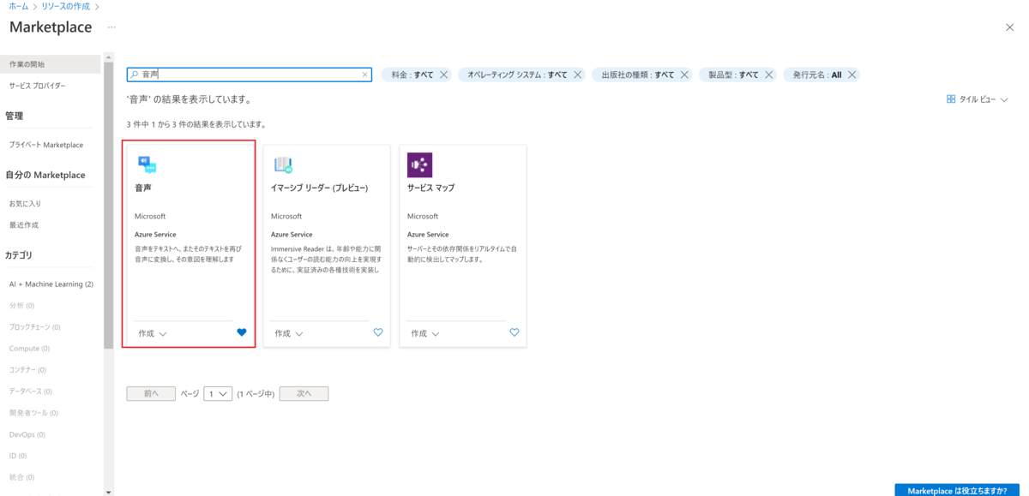
Task: Focus the 音声 search input field
Action: 250,75
